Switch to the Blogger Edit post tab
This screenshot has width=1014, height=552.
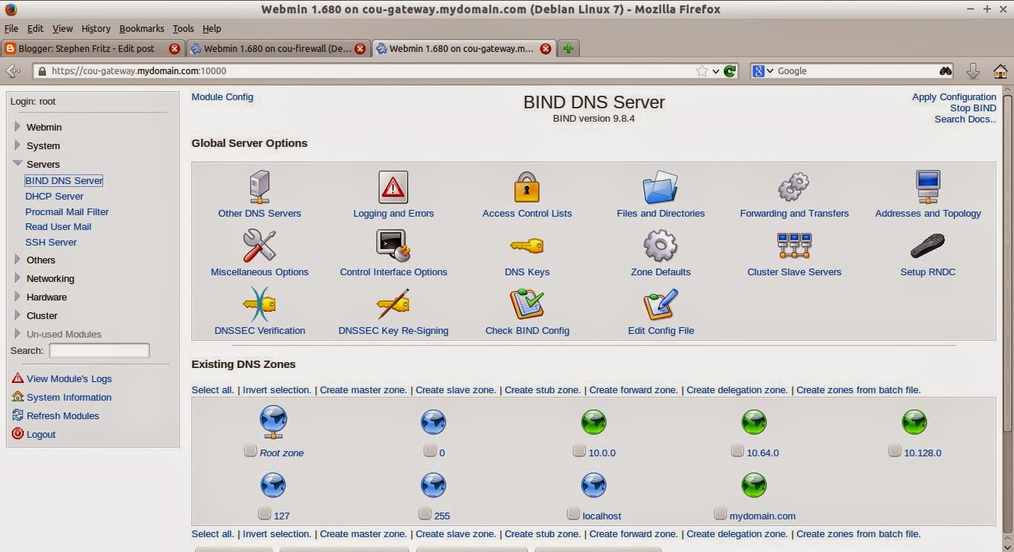[x=91, y=48]
